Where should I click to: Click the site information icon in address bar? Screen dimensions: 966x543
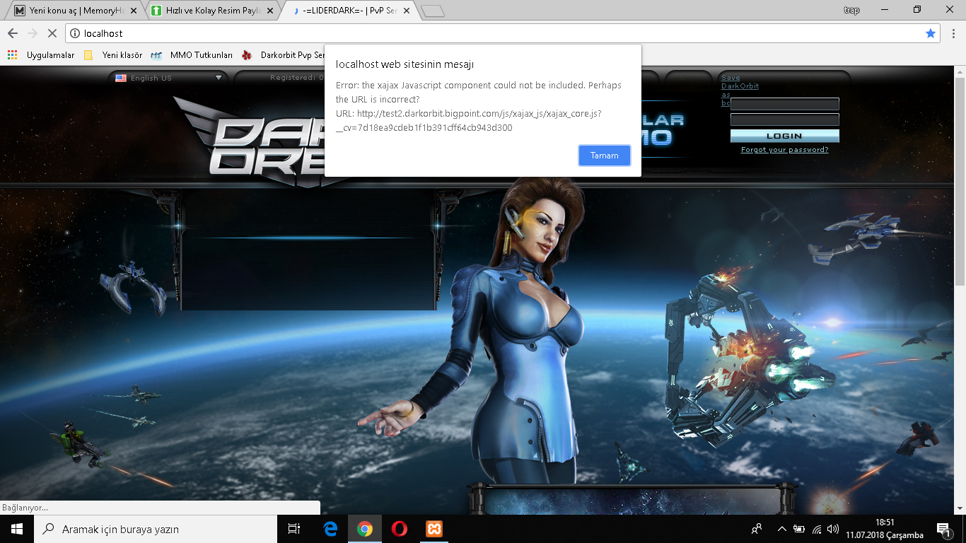click(75, 33)
